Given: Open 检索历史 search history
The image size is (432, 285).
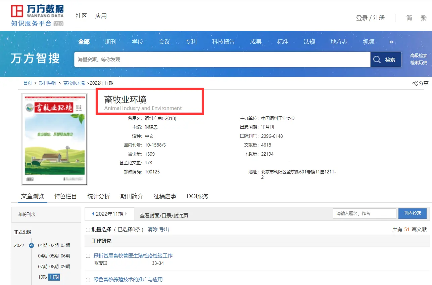Looking at the screenshot, I should pos(419,63).
